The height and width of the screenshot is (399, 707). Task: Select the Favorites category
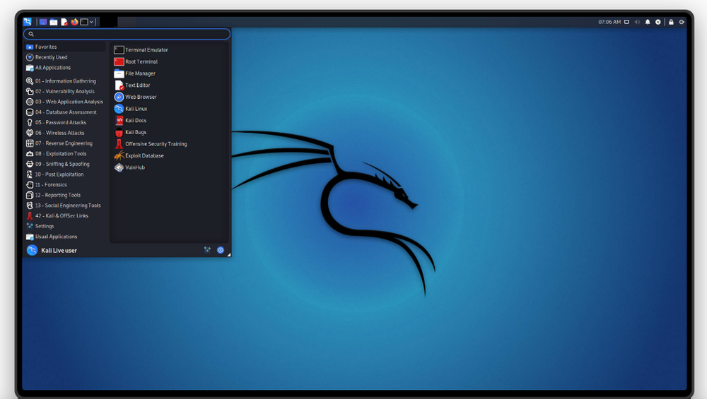click(65, 47)
